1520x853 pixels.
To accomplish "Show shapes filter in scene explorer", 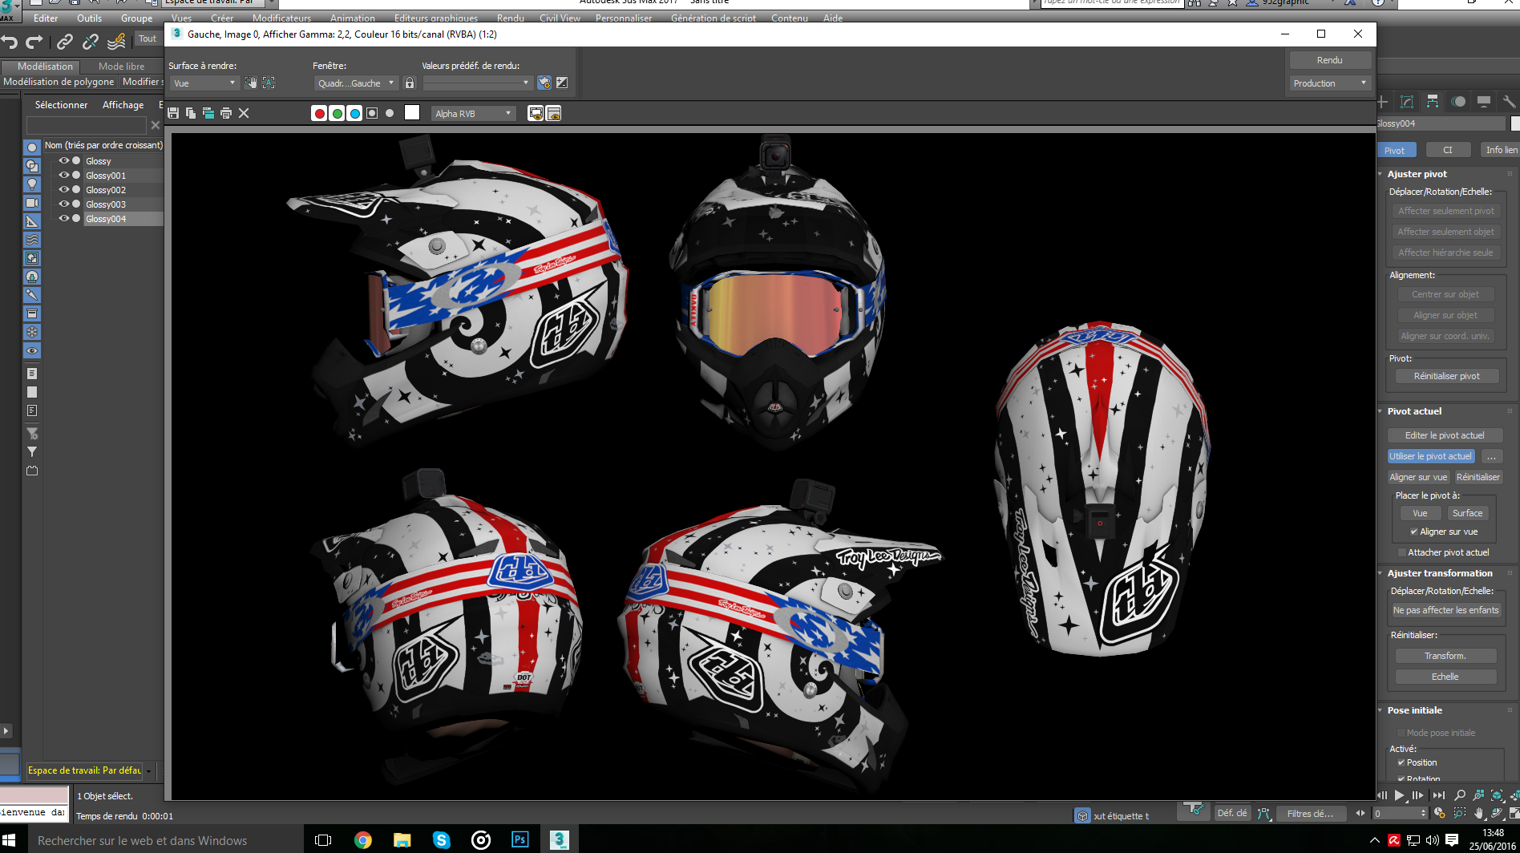I will (32, 166).
